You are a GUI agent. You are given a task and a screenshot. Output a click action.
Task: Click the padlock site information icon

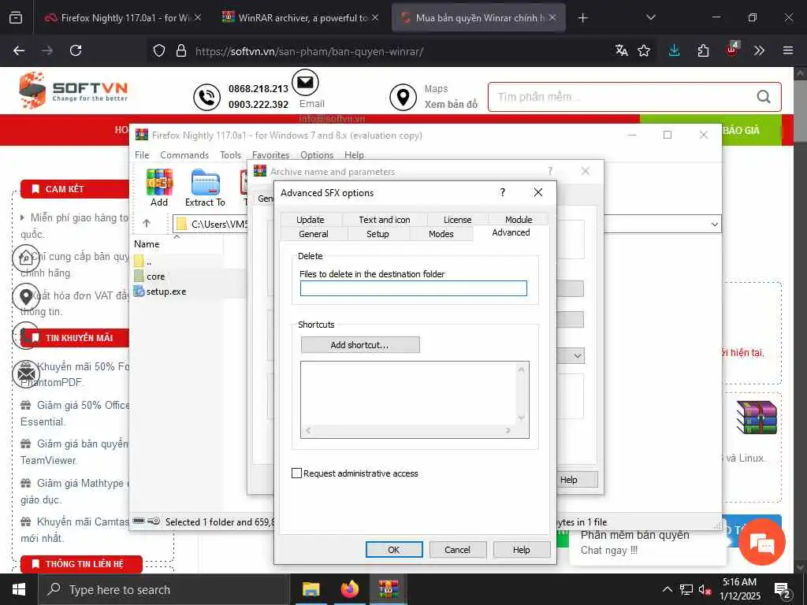point(180,50)
